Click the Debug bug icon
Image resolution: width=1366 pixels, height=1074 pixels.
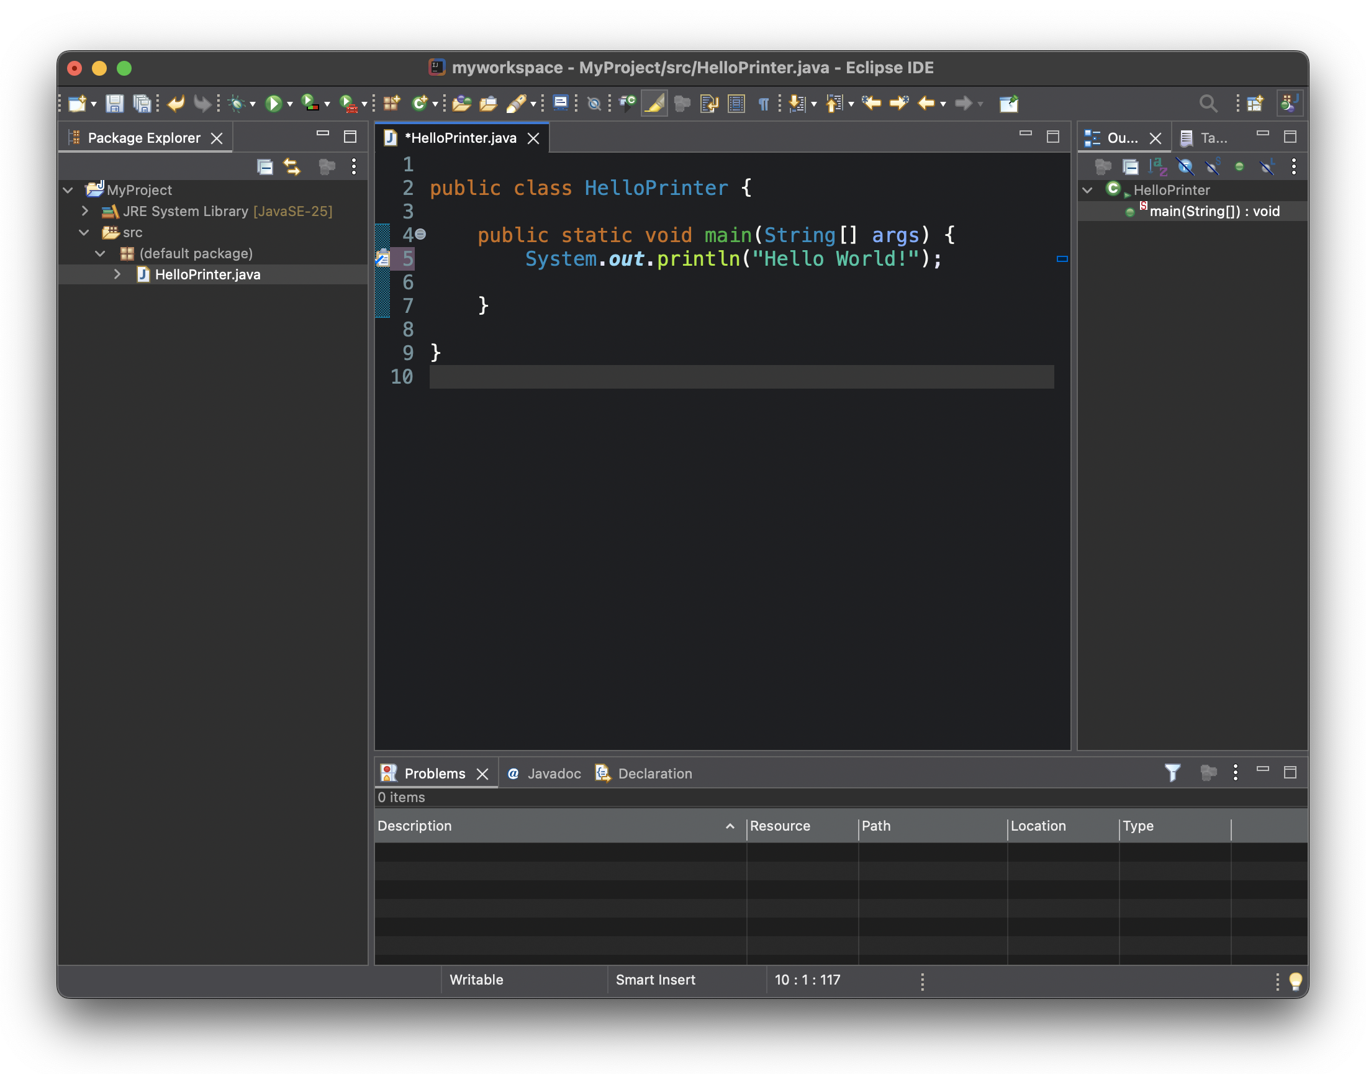pos(237,103)
